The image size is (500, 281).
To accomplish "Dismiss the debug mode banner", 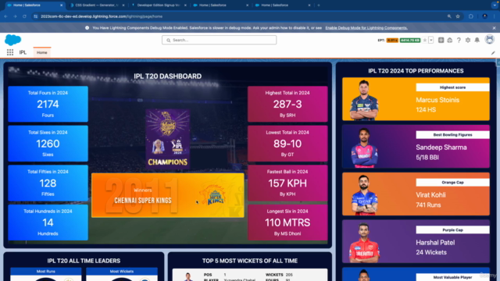I will (x=494, y=28).
